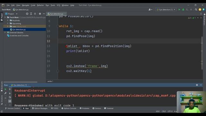Image resolution: width=206 pixels, height=116 pixels.
Task: Open Search Everywhere magnifier icon
Action: coord(196,10)
